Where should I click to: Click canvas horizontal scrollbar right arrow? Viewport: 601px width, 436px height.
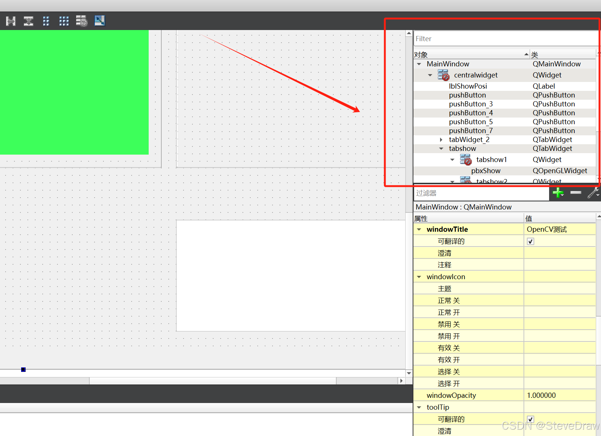tap(401, 381)
